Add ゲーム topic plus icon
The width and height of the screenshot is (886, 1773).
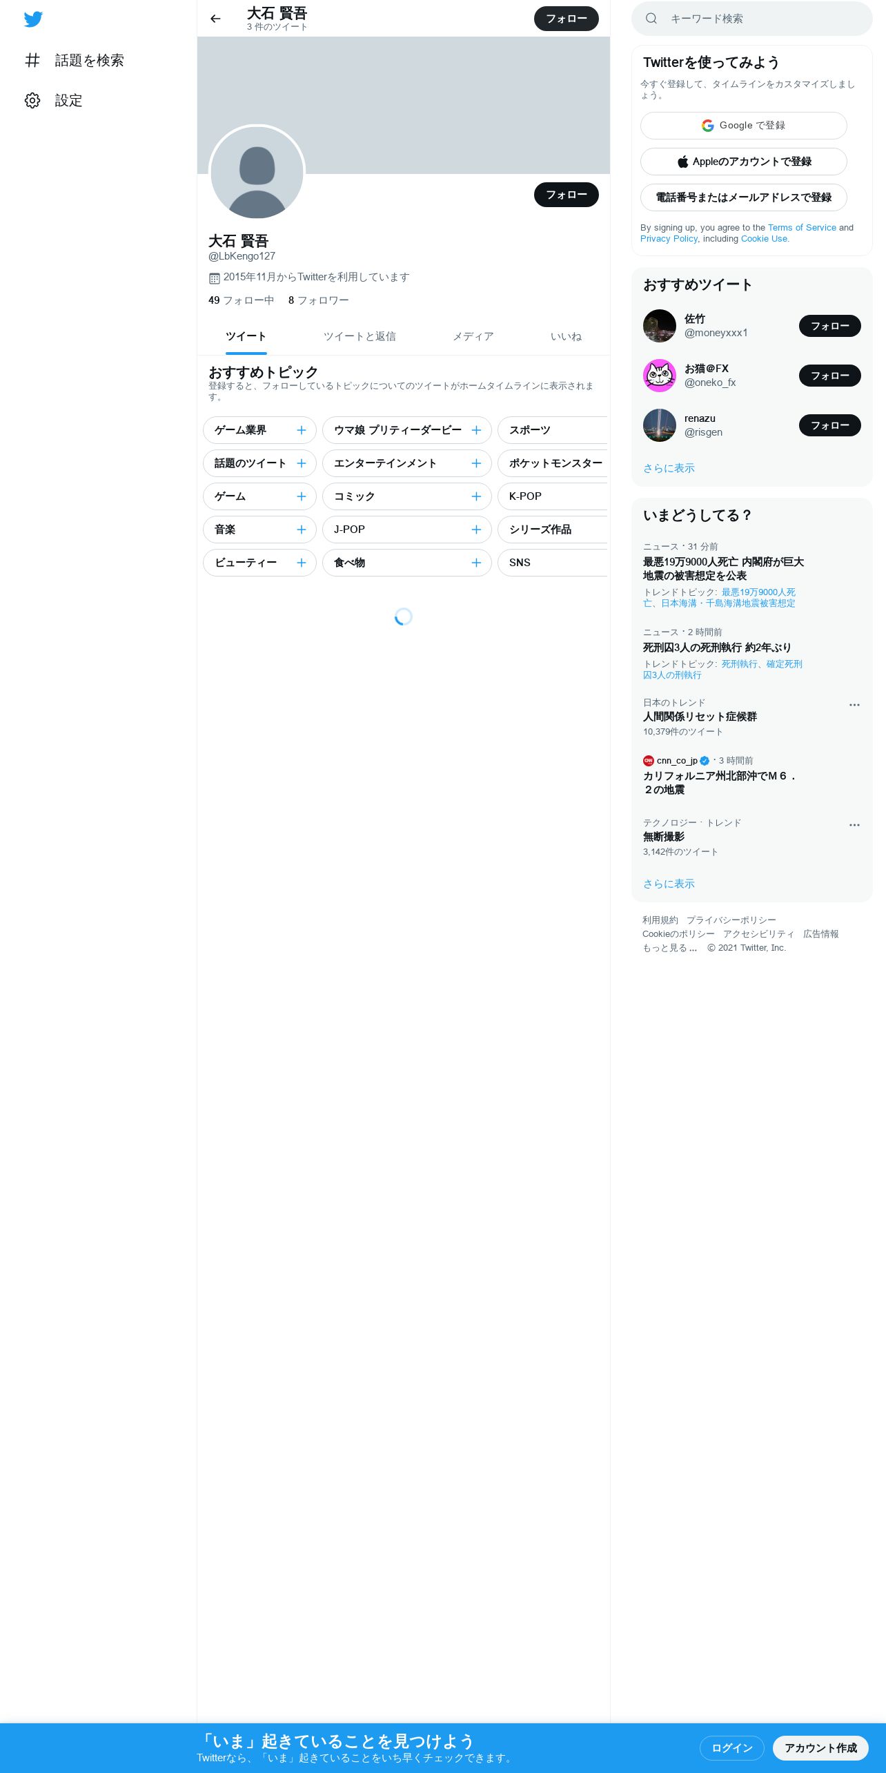302,496
